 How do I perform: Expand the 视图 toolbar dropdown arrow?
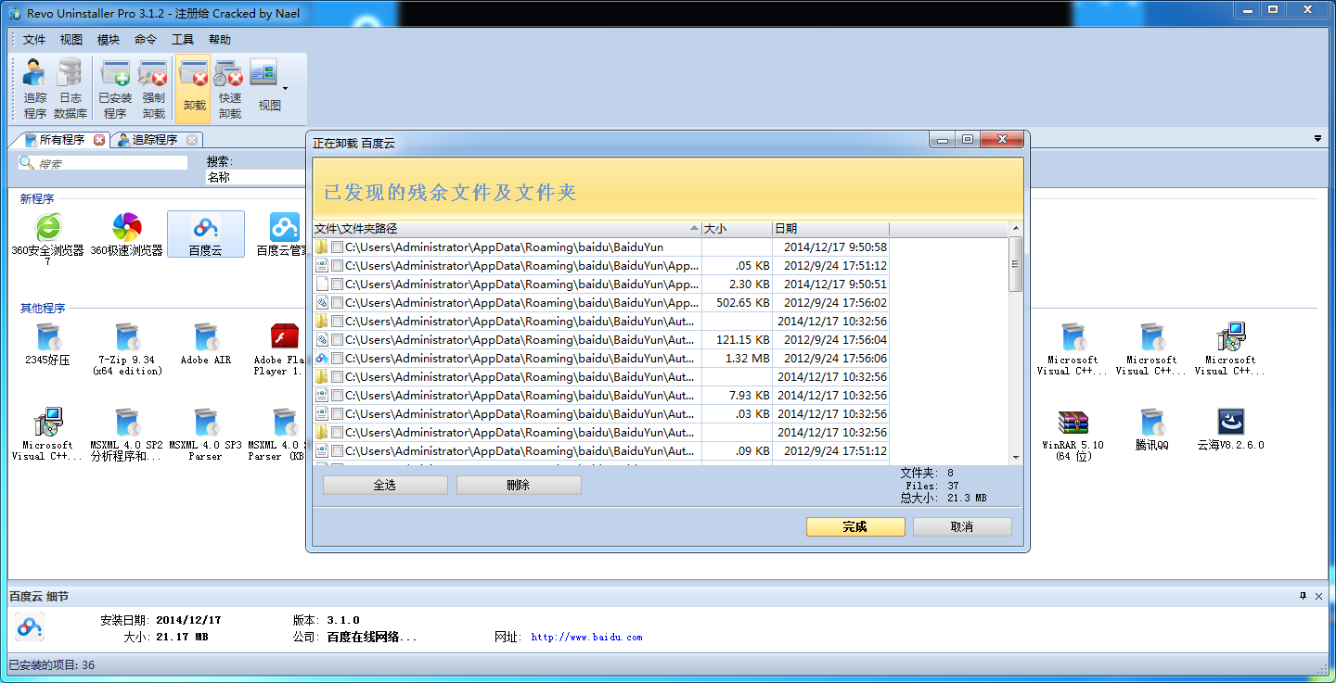coord(285,89)
